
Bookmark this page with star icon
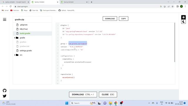[172, 6]
